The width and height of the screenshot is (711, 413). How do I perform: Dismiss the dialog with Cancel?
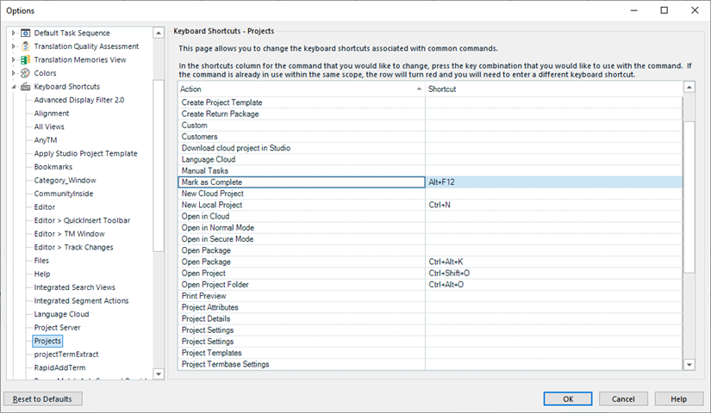[623, 399]
